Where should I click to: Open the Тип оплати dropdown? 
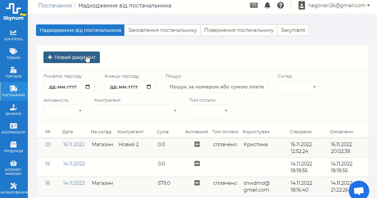(x=210, y=111)
